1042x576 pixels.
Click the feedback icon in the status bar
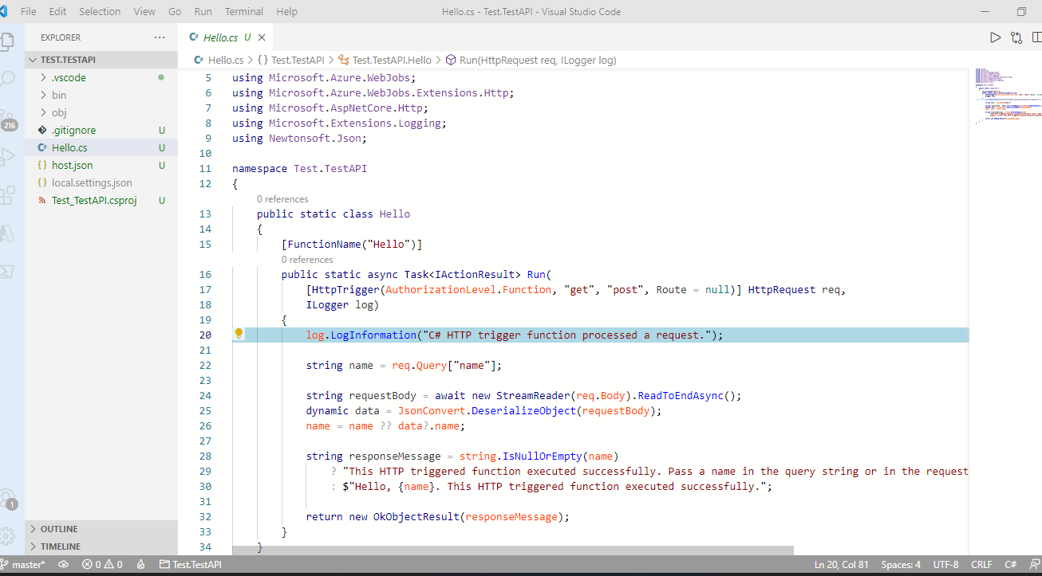click(x=1035, y=564)
